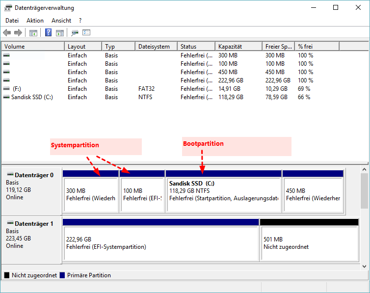Select the Sandisk SSD (C:) volume row icon
Viewport: 370px width, 293px height.
[6, 97]
